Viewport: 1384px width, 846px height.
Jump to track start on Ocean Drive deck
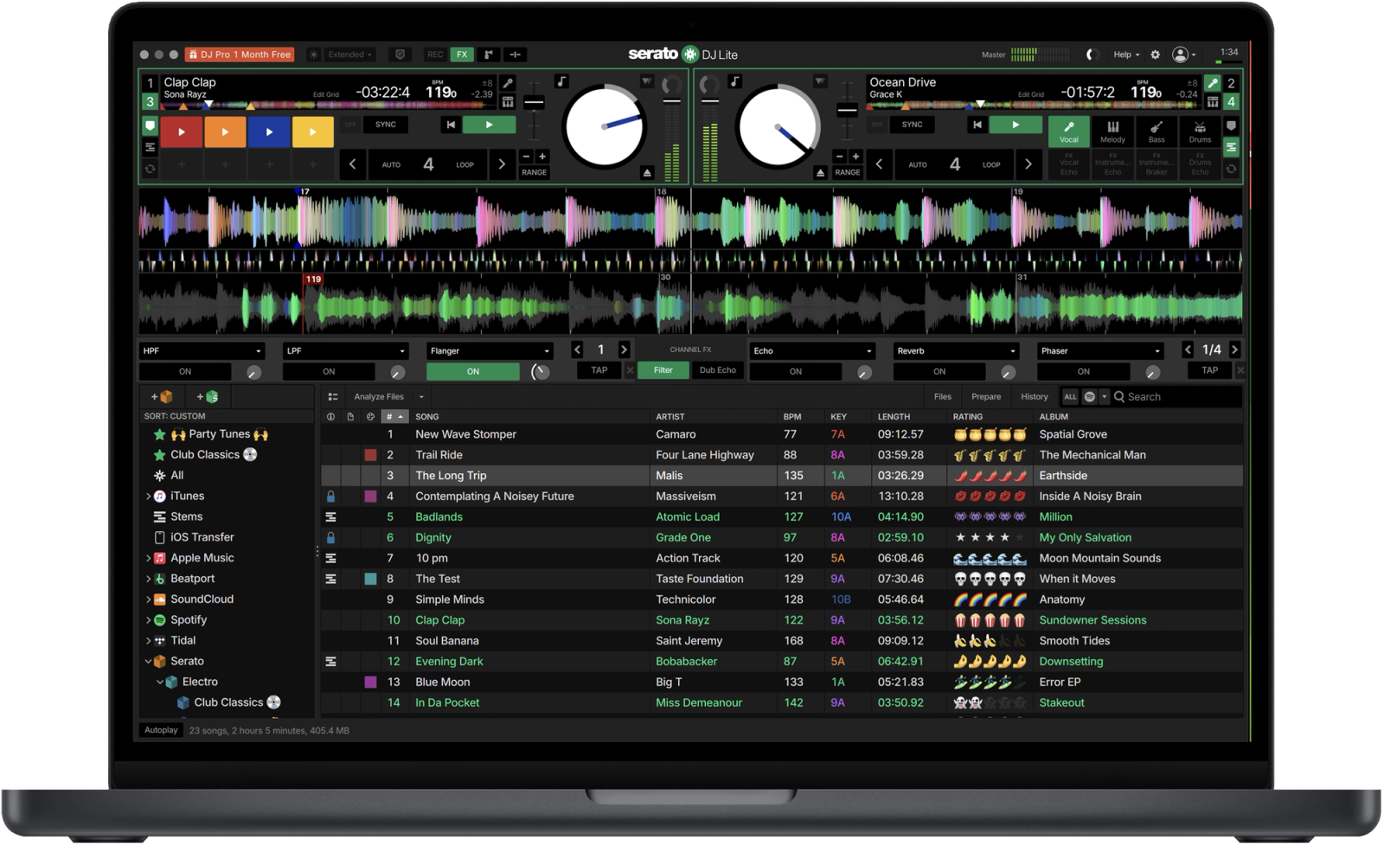(977, 125)
